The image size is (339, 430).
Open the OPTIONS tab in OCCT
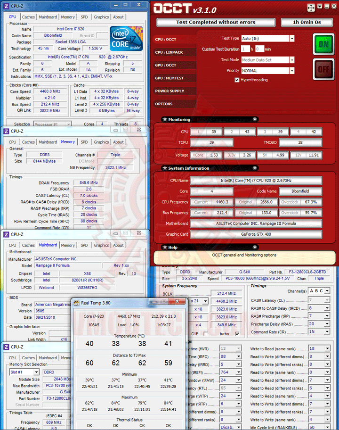[174, 104]
